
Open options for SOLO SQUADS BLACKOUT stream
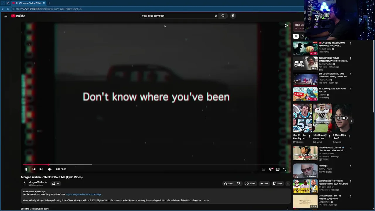point(351,89)
